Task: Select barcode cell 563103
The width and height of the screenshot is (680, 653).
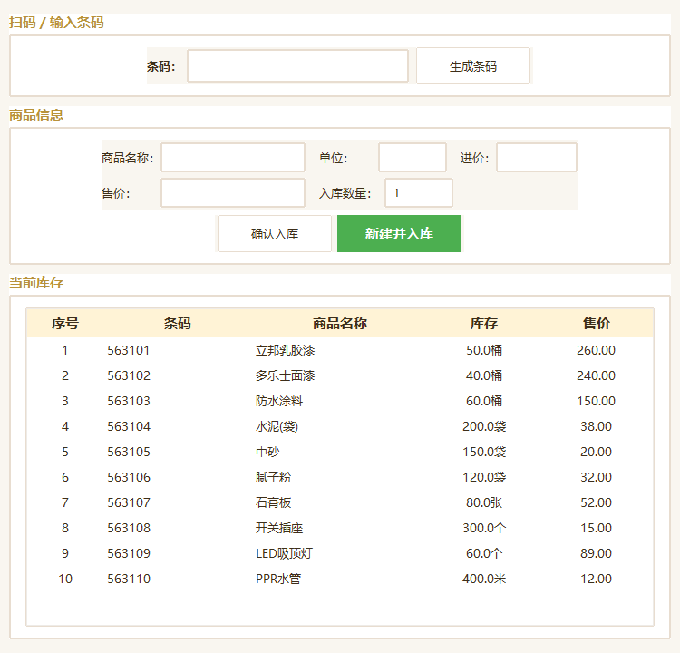Action: [x=129, y=401]
